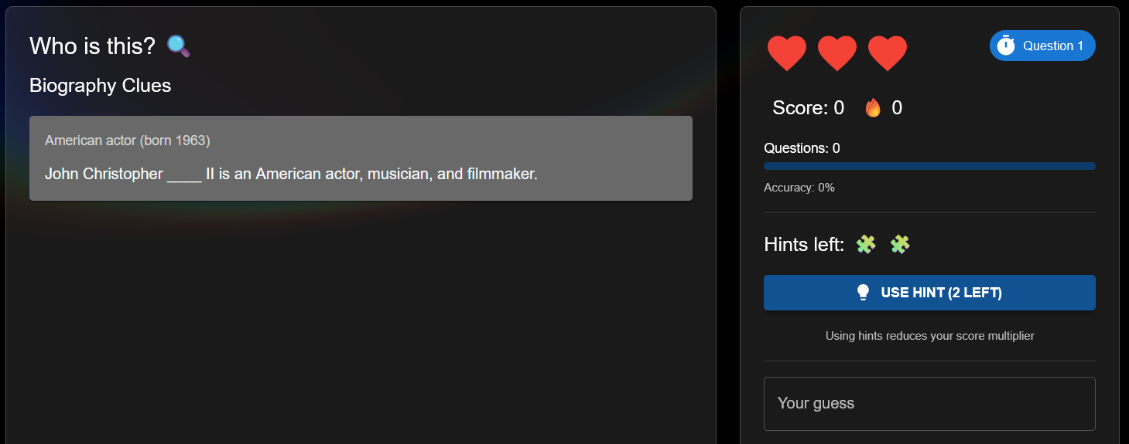
Task: Click the questions progress bar
Action: pos(929,166)
